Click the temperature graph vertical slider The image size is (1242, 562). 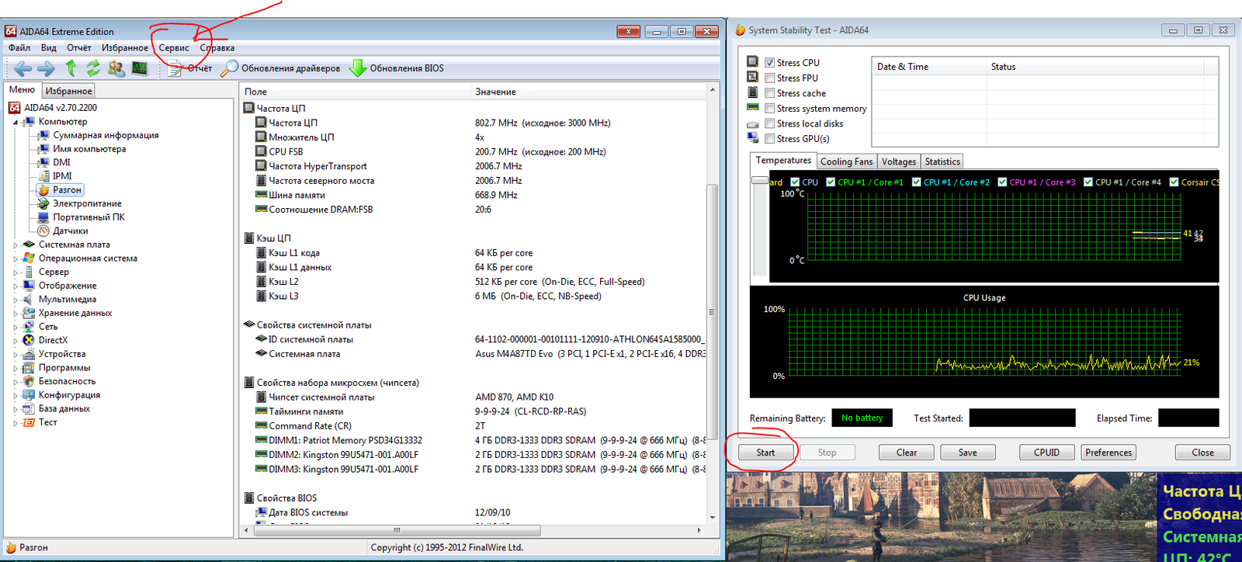[760, 181]
